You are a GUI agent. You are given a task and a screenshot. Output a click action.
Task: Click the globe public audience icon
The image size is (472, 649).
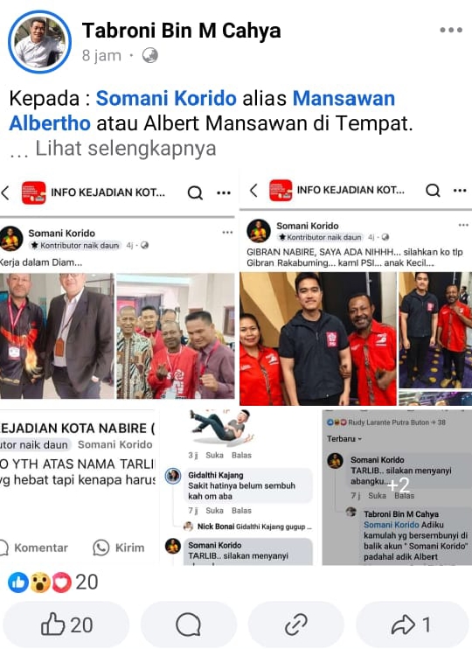click(x=149, y=55)
